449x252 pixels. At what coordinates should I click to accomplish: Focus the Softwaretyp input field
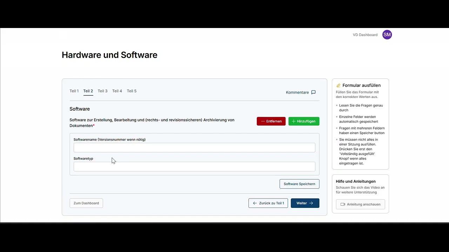click(x=194, y=167)
